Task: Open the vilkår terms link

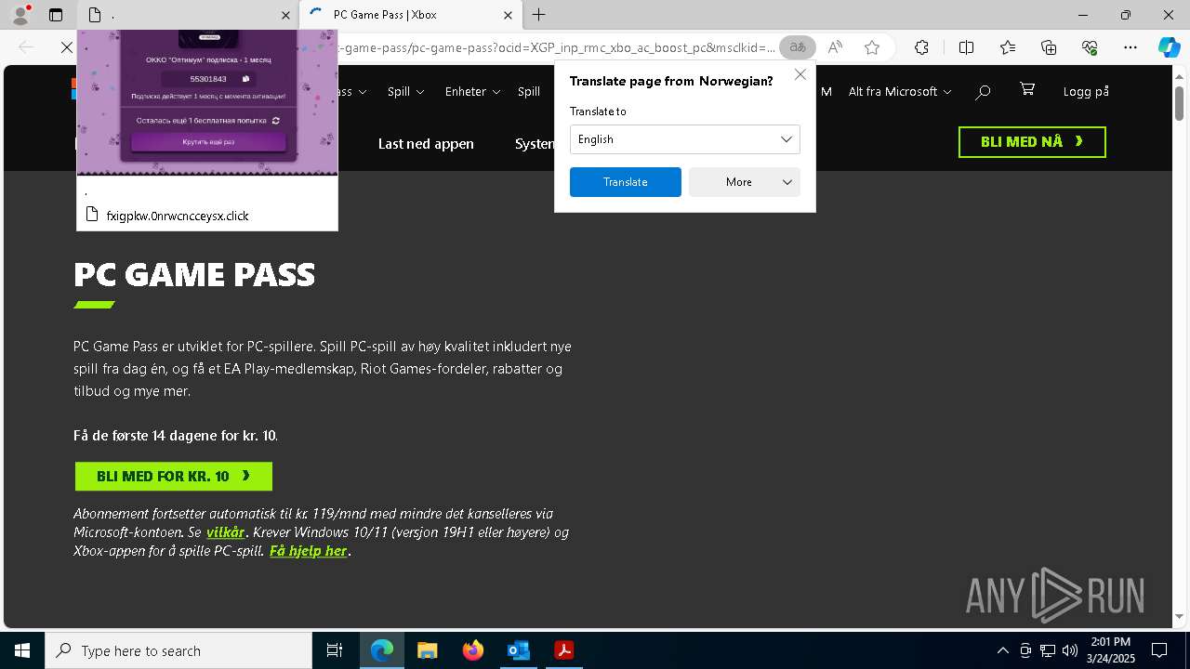Action: 226,532
